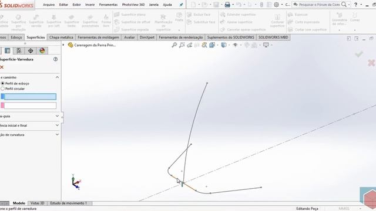The width and height of the screenshot is (376, 211).
Task: Select the Superfície por loft tool
Action: (53, 21)
